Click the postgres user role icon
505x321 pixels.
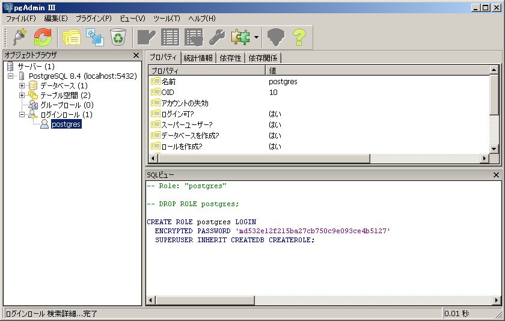(44, 124)
